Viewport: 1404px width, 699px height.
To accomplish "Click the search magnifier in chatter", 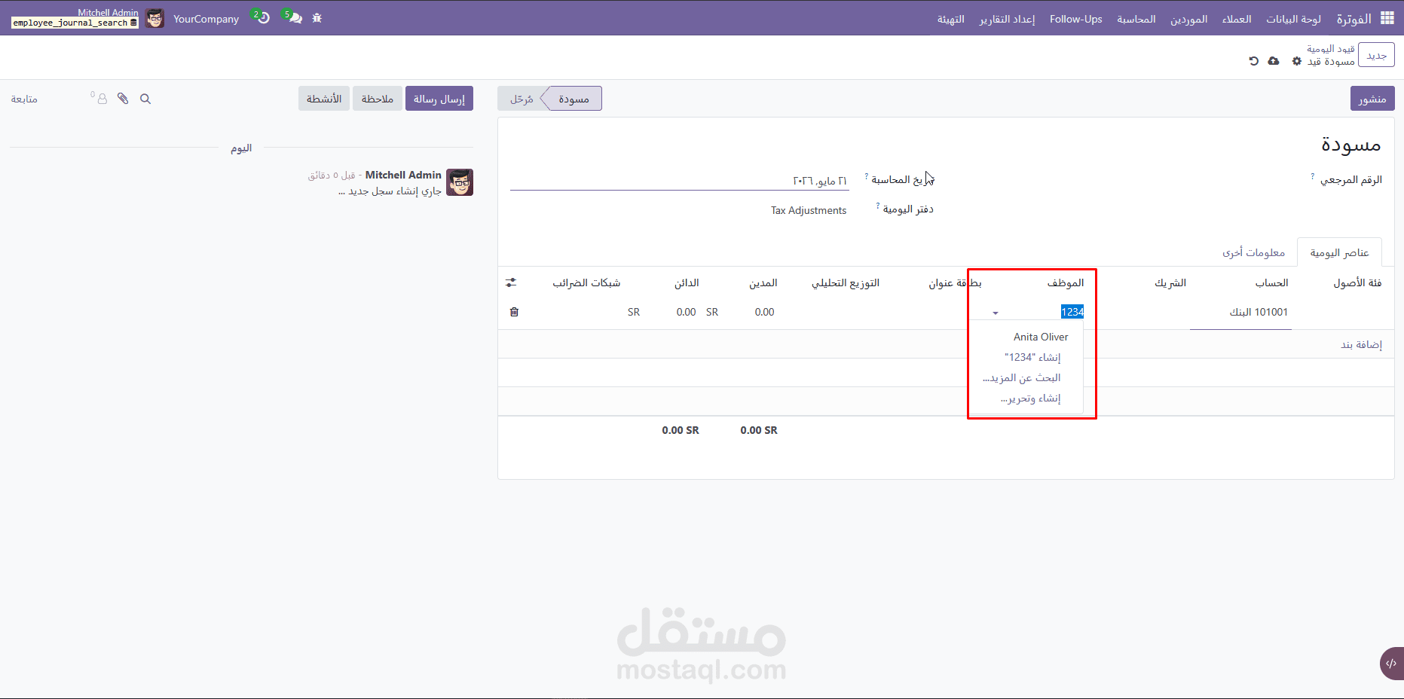I will click(x=145, y=99).
